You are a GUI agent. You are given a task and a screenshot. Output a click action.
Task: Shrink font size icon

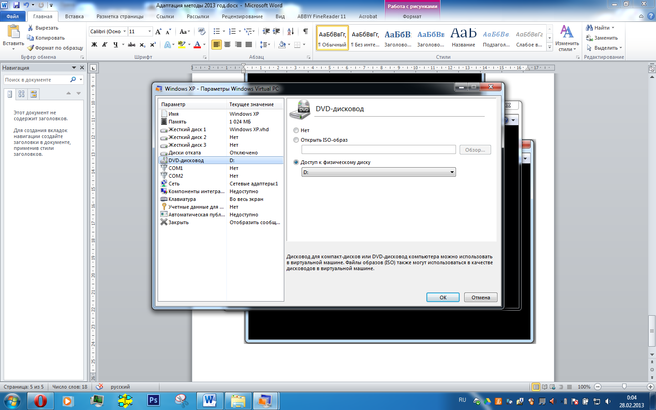[x=168, y=31]
